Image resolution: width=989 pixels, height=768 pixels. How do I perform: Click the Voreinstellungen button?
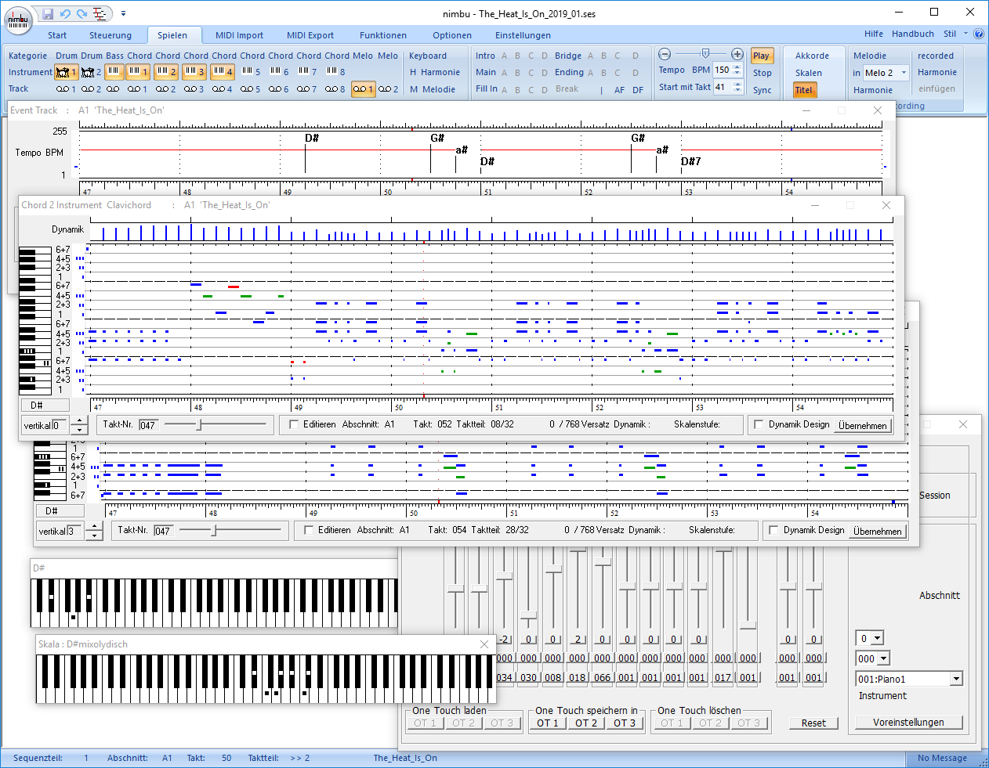[908, 723]
